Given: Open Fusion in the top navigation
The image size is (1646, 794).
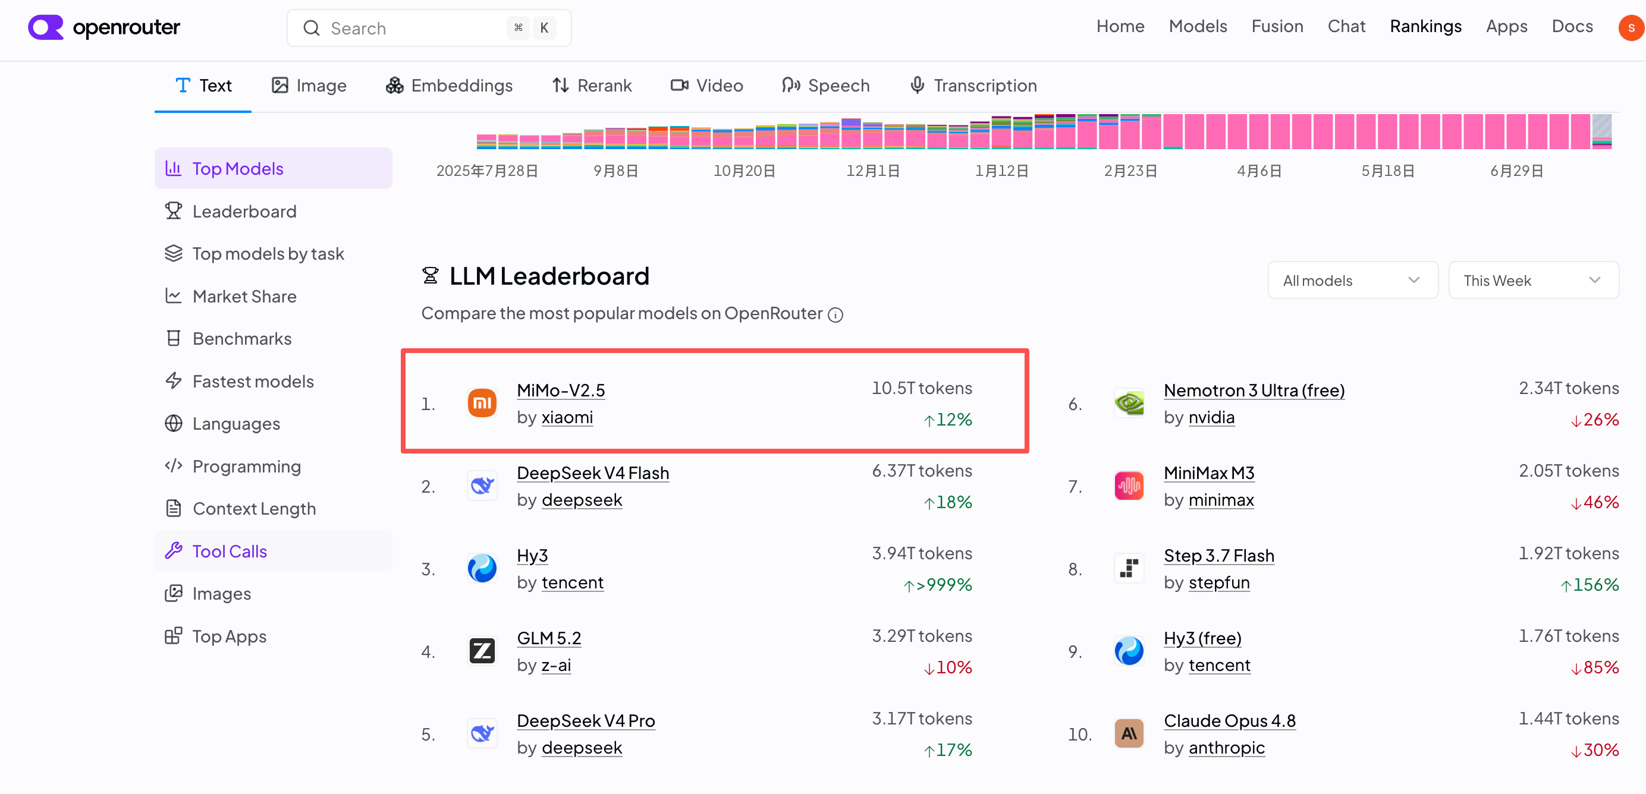Looking at the screenshot, I should 1277,26.
